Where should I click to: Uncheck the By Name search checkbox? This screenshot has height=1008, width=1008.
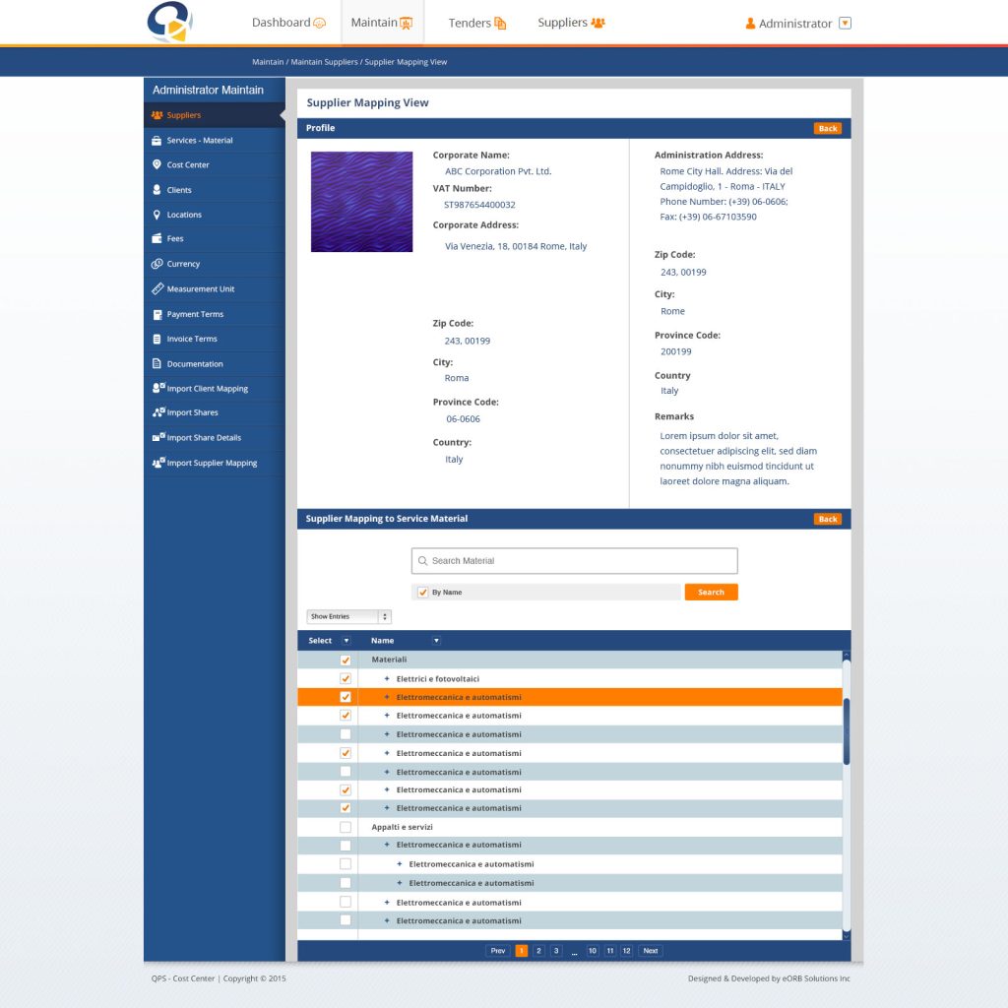click(x=423, y=593)
